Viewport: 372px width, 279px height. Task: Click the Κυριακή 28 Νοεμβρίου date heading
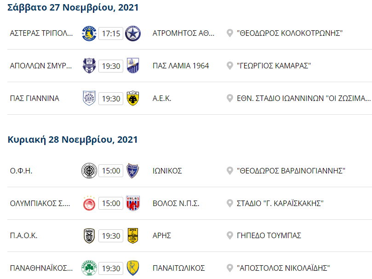73,139
